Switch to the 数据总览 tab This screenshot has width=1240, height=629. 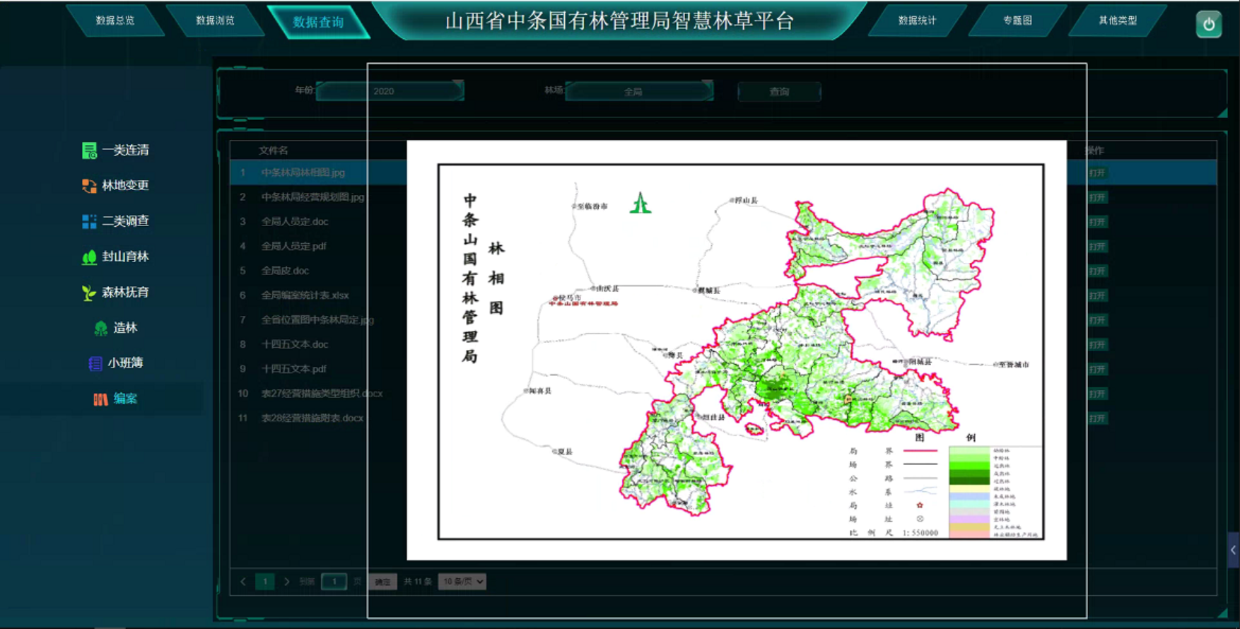coord(115,20)
